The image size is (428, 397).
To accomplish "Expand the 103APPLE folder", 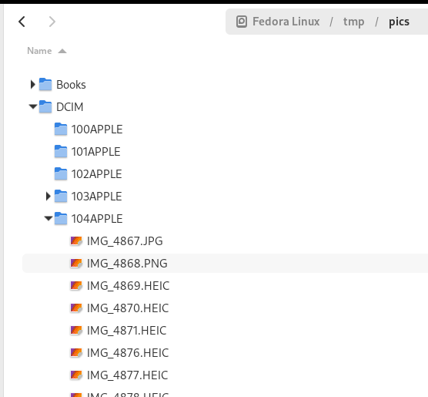I will (48, 196).
